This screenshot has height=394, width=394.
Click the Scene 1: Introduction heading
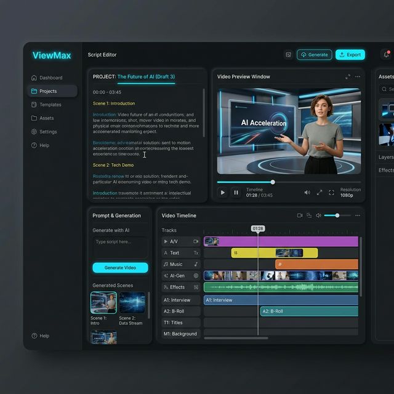click(x=114, y=103)
